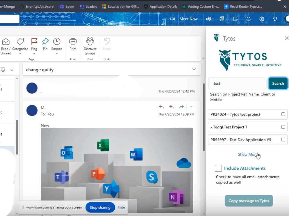Expand the ribbon options chevron
289x216 pixels.
pyautogui.click(x=203, y=58)
